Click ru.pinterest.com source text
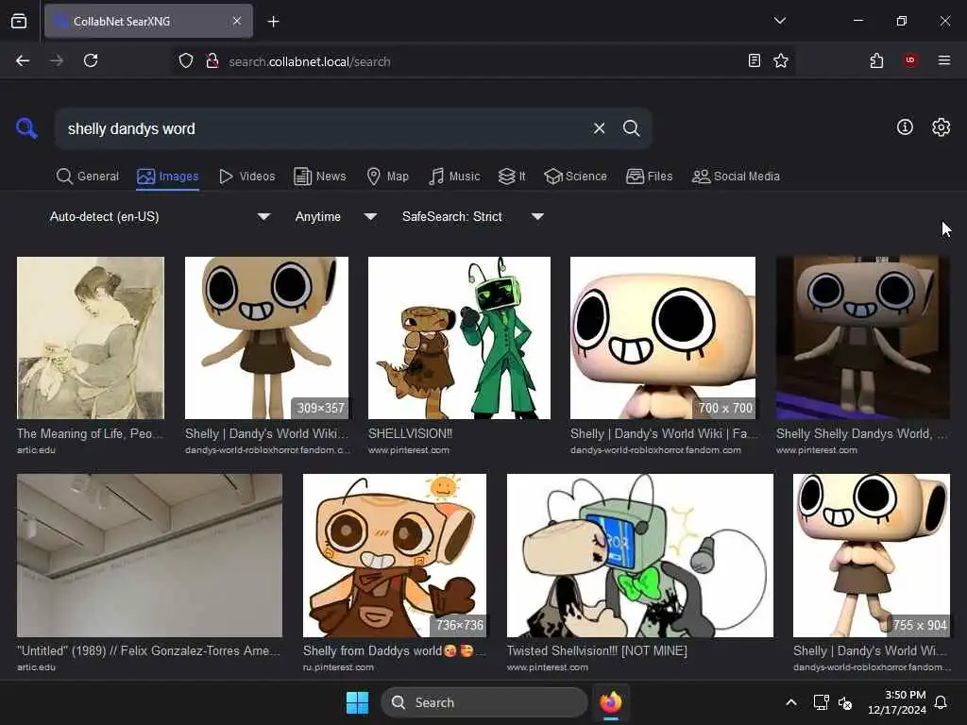The width and height of the screenshot is (967, 725). click(338, 667)
